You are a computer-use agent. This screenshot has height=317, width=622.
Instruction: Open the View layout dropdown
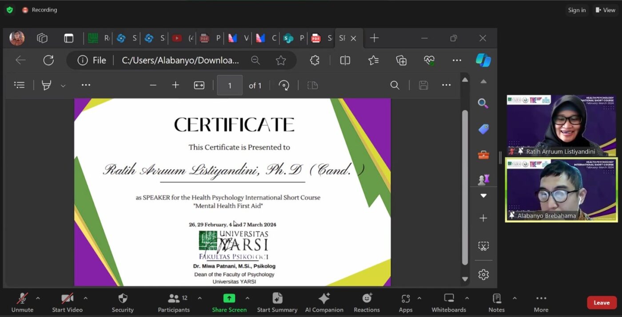coord(606,10)
